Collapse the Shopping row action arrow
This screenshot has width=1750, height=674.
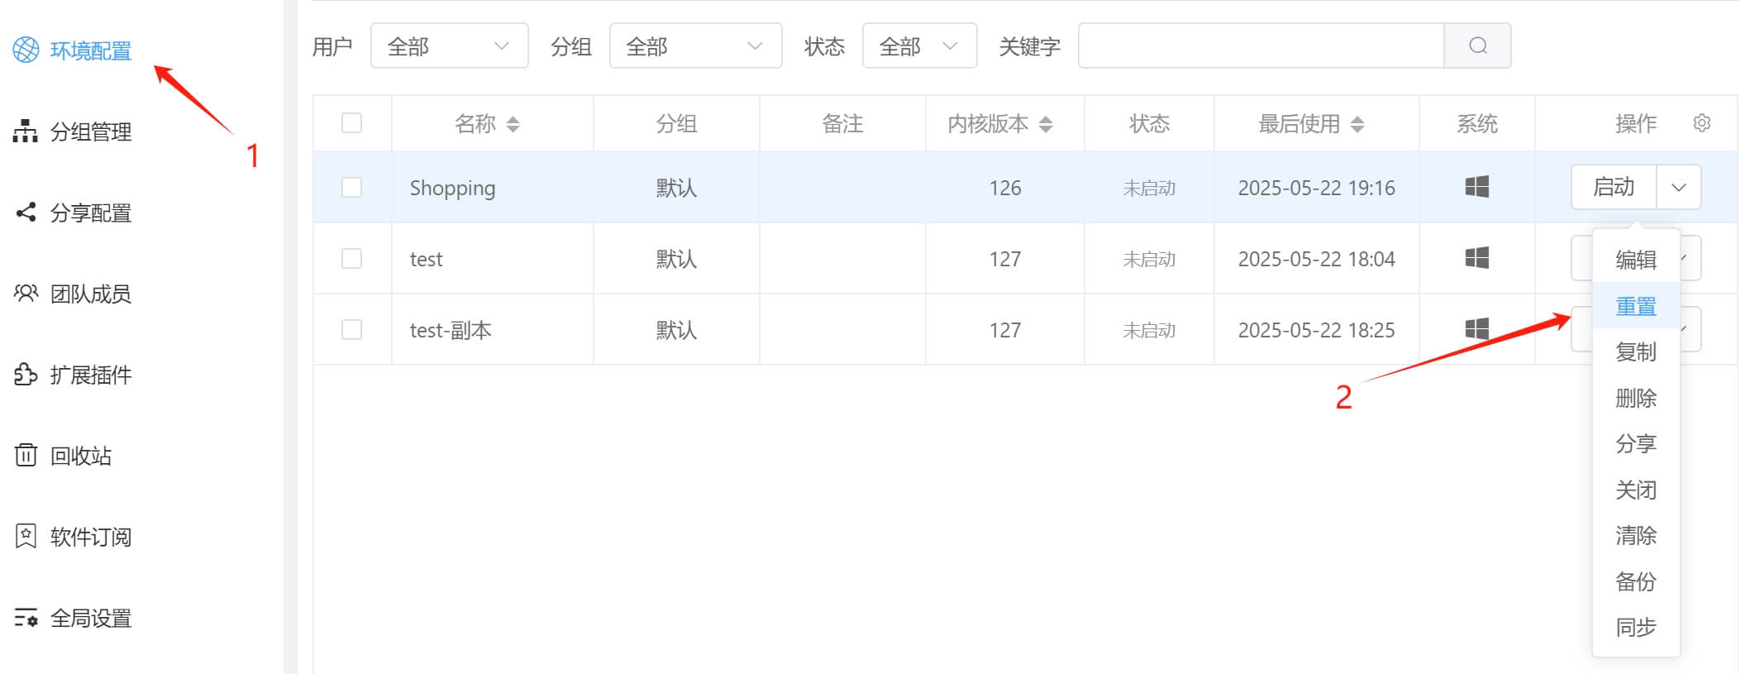tap(1678, 188)
